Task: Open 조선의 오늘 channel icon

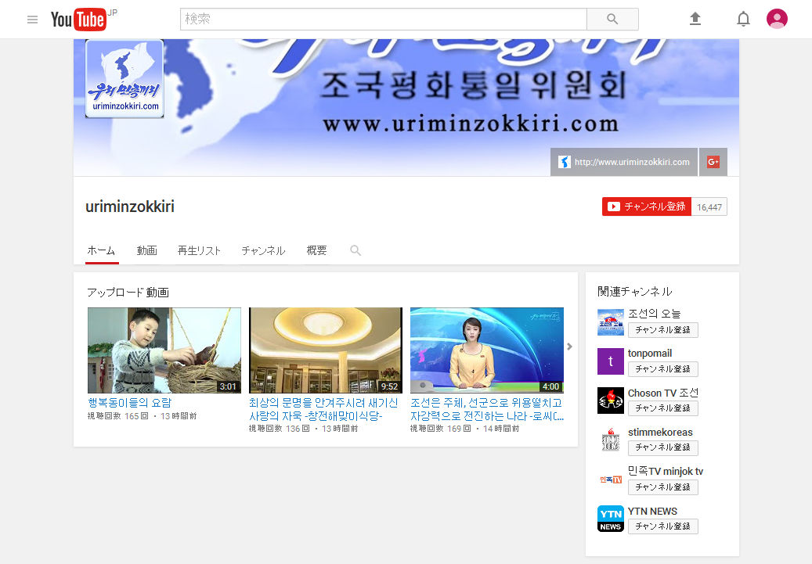Action: pyautogui.click(x=611, y=322)
